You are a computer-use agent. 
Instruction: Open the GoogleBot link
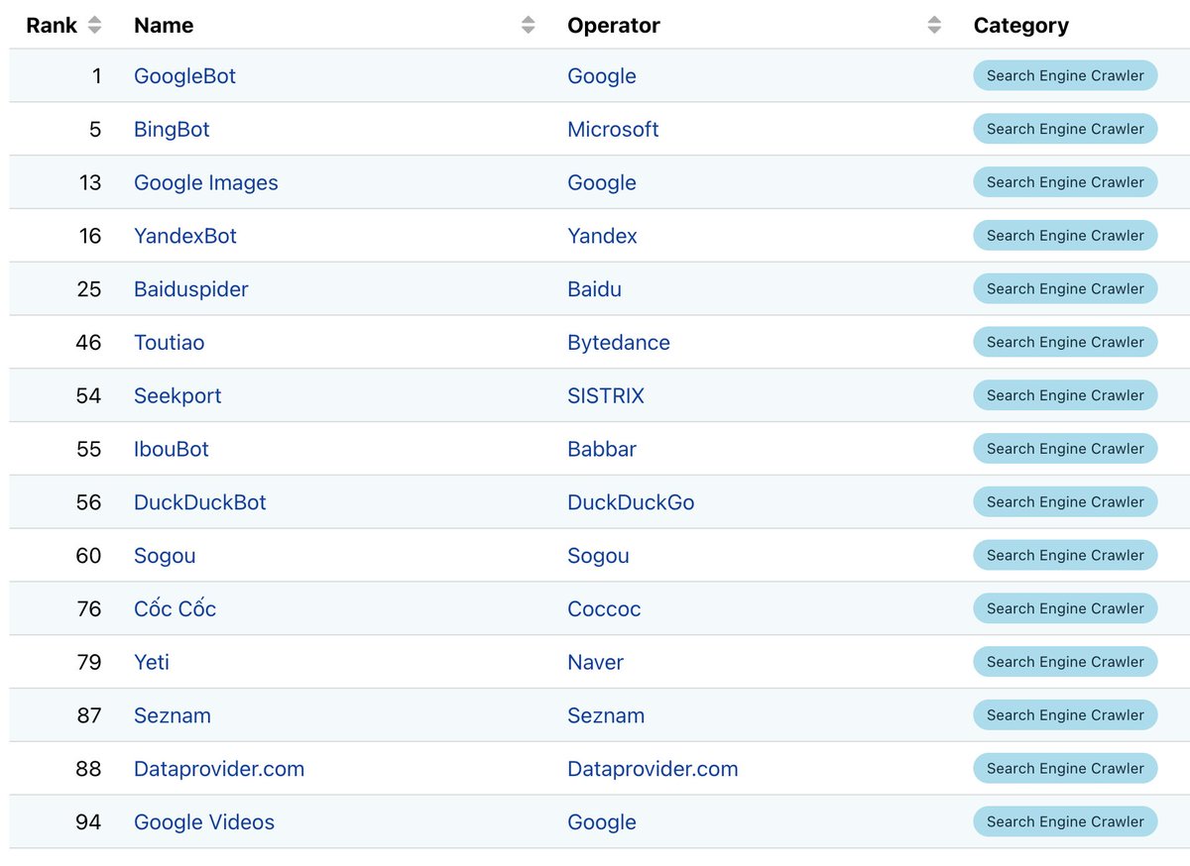[184, 76]
